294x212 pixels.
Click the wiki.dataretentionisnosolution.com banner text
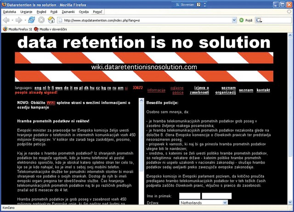coord(144,67)
